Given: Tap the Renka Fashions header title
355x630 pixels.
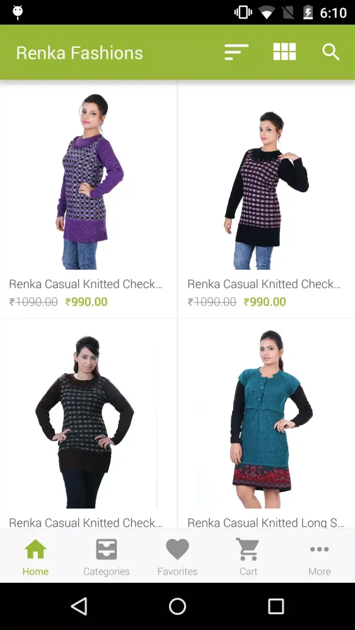Looking at the screenshot, I should [x=79, y=53].
